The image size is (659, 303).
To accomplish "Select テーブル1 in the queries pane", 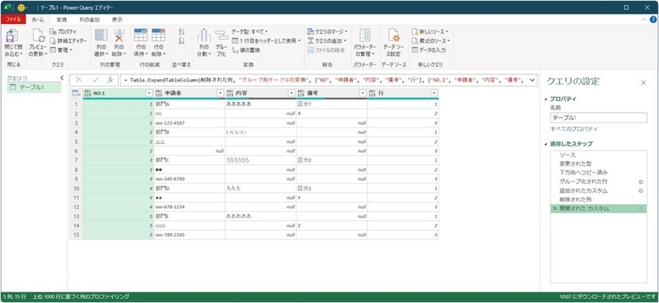I will tap(35, 87).
